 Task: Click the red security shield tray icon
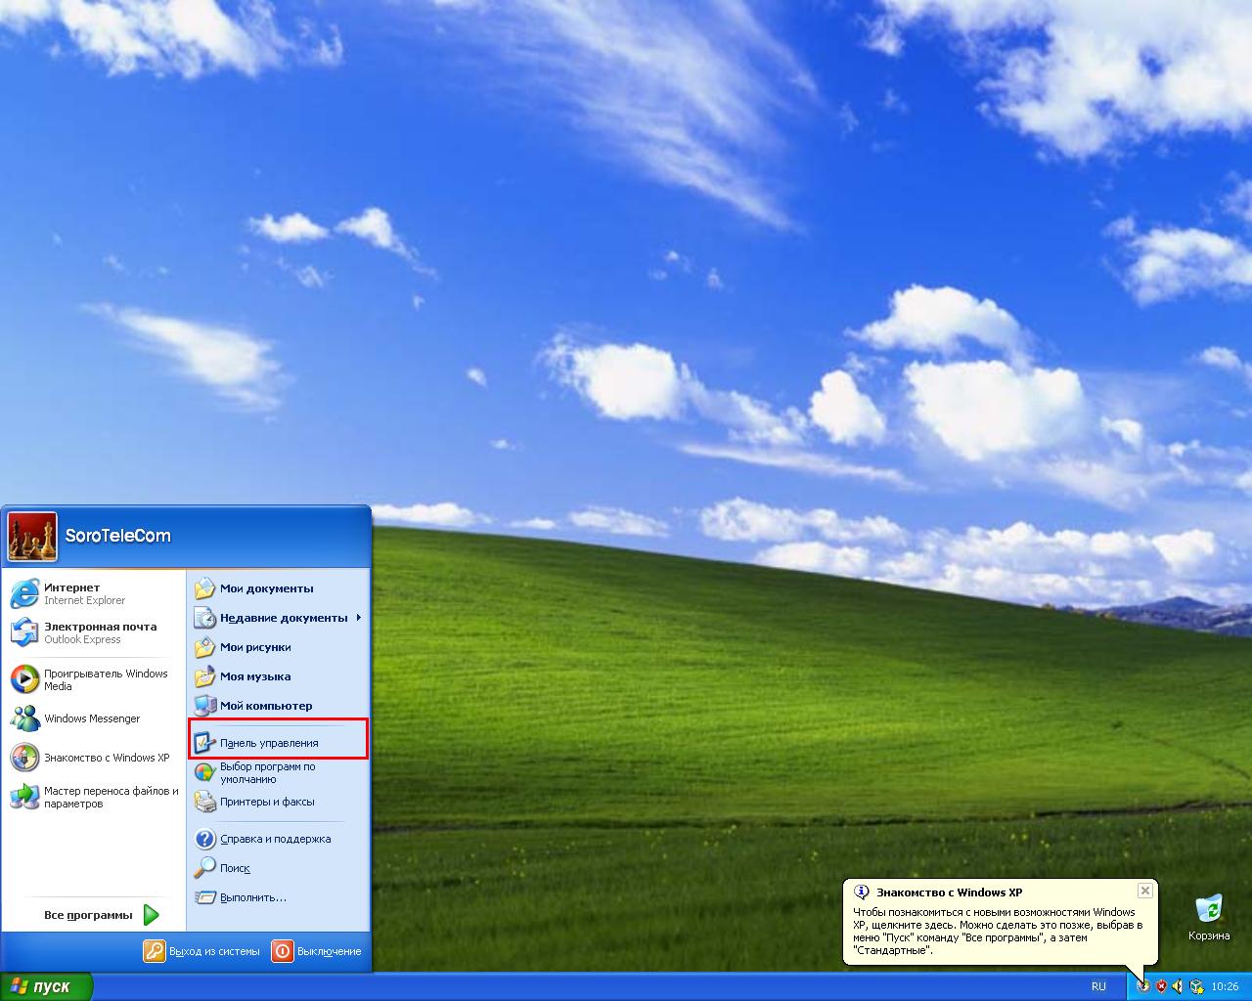(1161, 986)
